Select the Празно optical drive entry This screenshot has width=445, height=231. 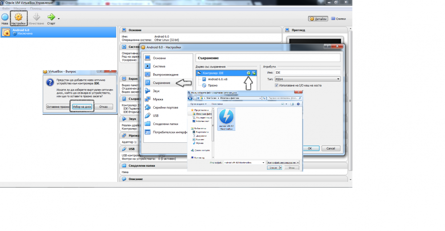click(x=212, y=86)
